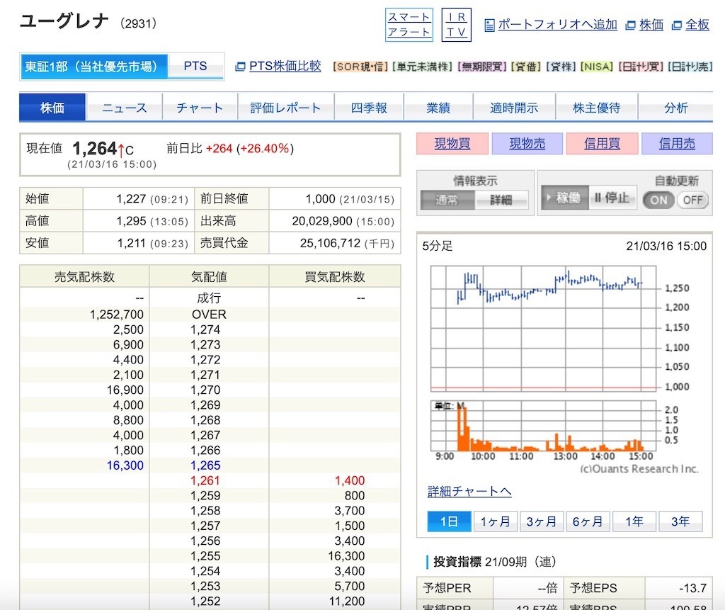Image resolution: width=725 pixels, height=610 pixels.
Task: Select the 1年 chart period
Action: [x=634, y=521]
